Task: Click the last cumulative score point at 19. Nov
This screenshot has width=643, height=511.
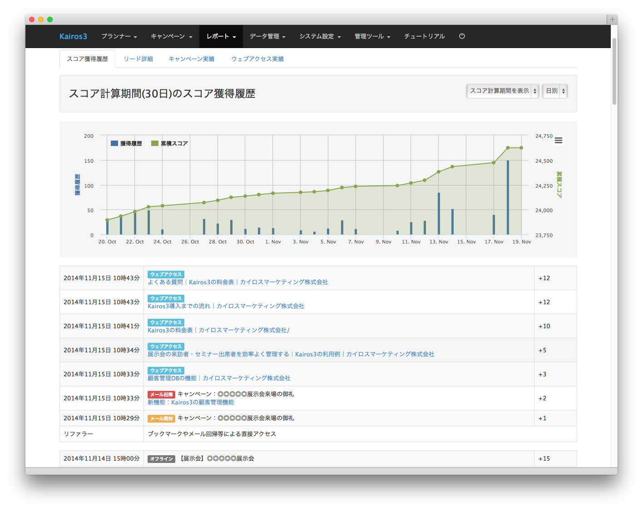Action: coord(521,148)
